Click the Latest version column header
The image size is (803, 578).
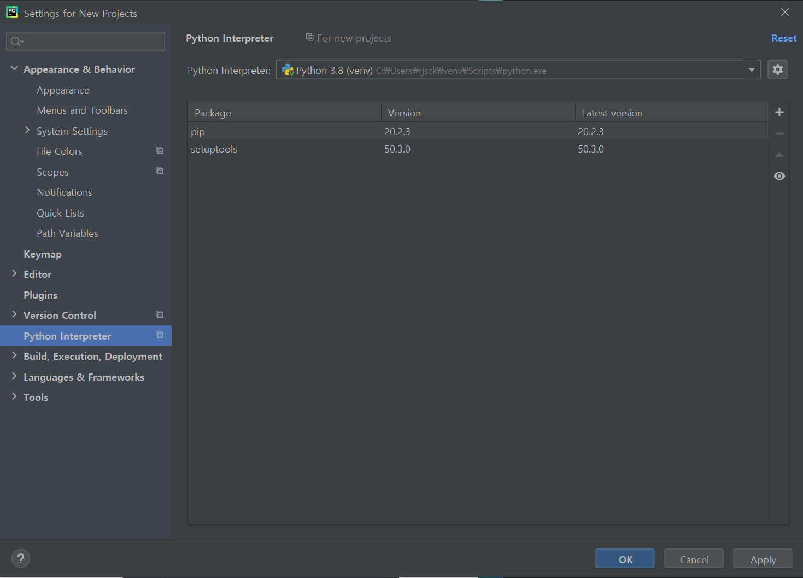[x=672, y=113]
